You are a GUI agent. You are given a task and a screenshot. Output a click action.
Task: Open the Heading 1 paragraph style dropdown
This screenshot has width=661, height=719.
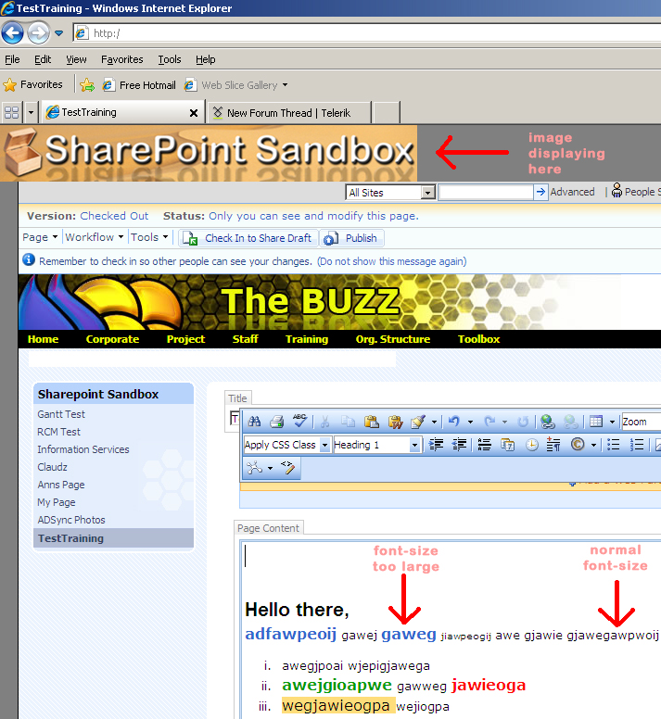click(414, 445)
